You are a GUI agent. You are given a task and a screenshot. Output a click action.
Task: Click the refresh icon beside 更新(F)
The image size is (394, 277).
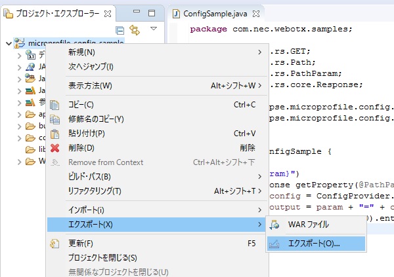pyautogui.click(x=55, y=243)
